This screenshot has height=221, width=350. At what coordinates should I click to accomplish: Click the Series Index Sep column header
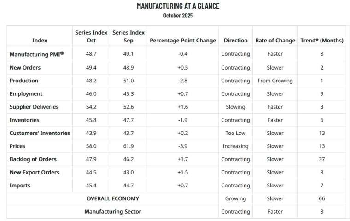pos(128,36)
